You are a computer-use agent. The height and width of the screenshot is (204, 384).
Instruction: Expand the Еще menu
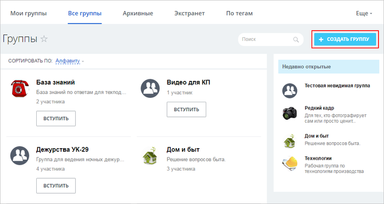pos(364,13)
